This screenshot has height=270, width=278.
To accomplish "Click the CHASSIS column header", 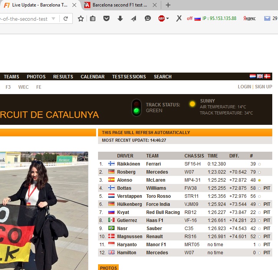I will point(194,156).
